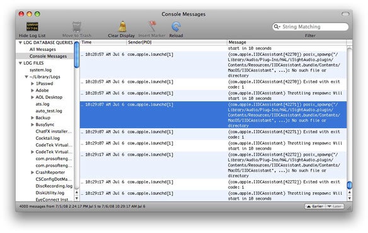Image resolution: width=368 pixels, height=233 pixels.
Task: Expand the AOL Desktop log folder
Action: [33, 97]
